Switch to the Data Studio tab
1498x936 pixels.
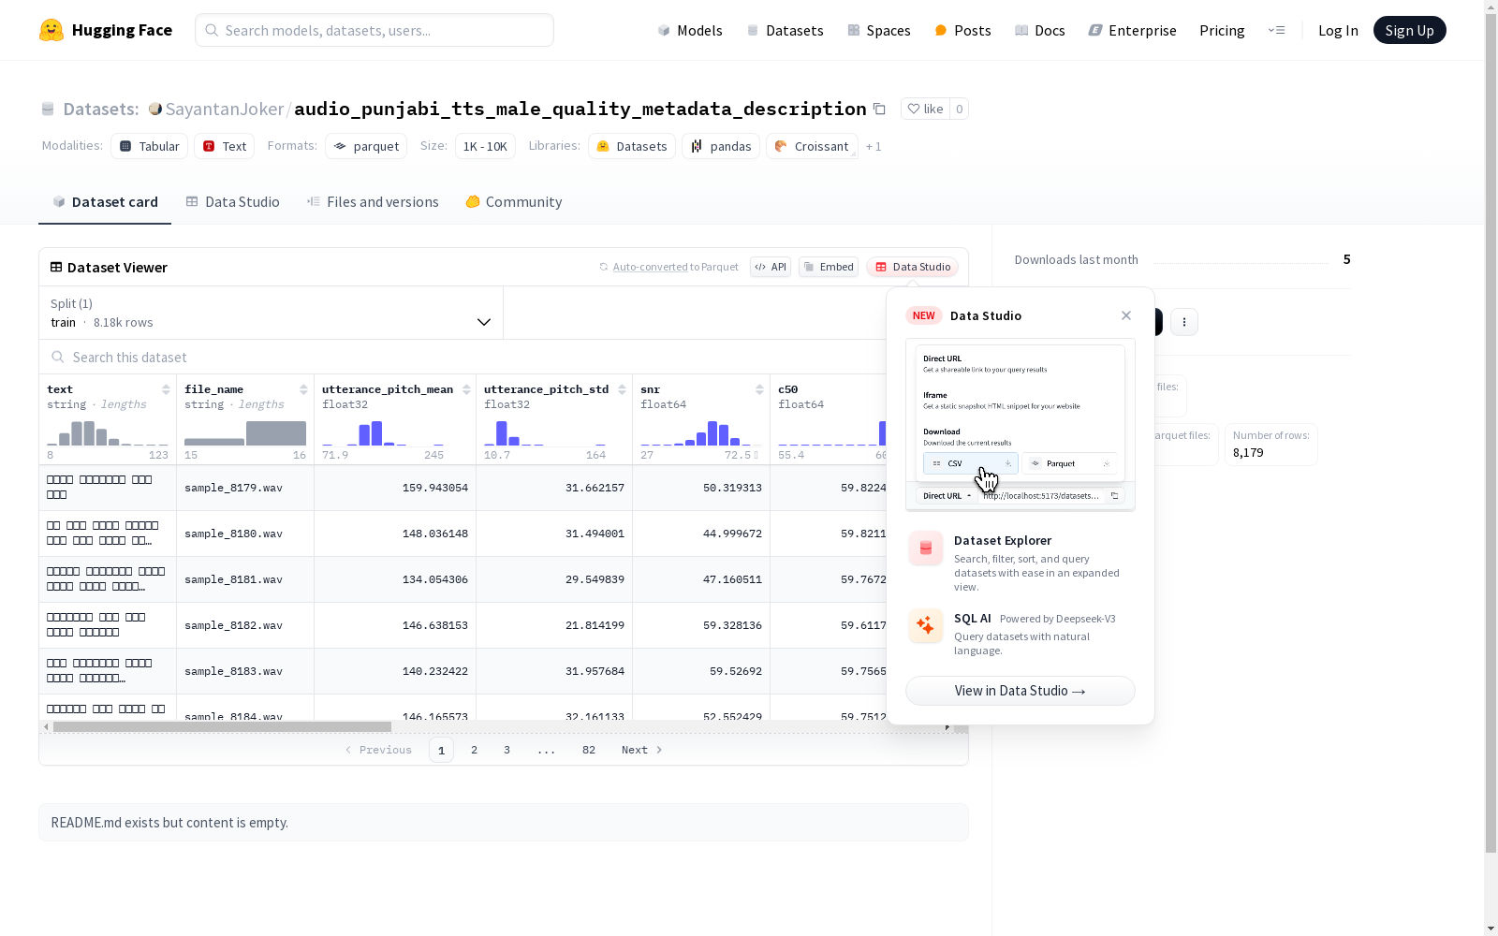(x=232, y=202)
